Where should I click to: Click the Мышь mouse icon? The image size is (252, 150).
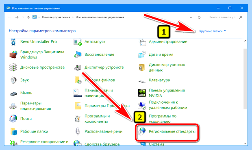tap(13, 93)
